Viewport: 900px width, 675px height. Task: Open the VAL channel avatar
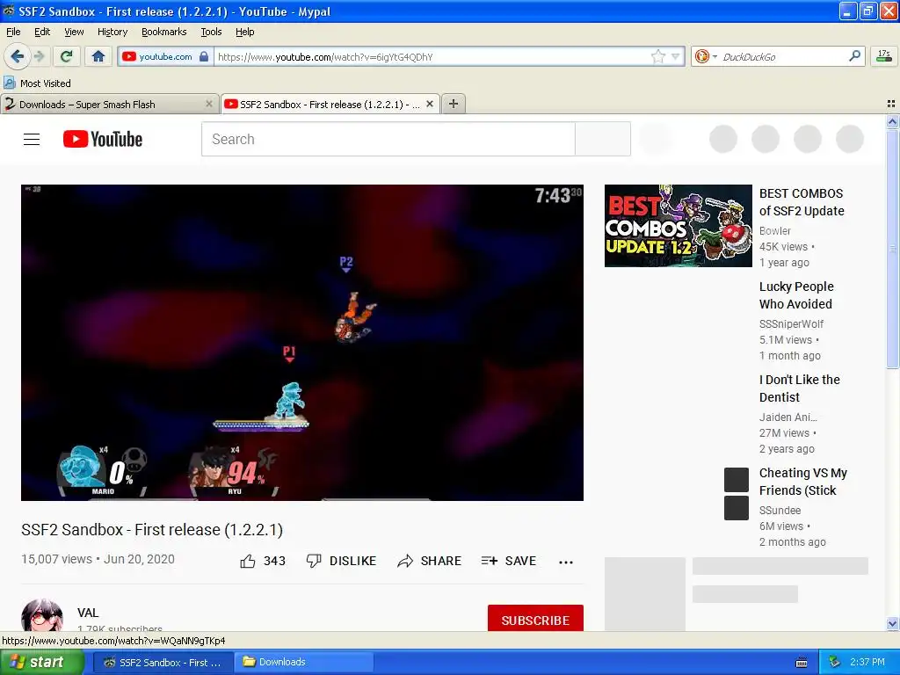[42, 615]
